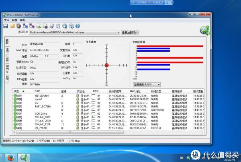Image resolution: width=241 pixels, height=162 pixels.
Task: Open the 配置 menu
Action: [x=14, y=20]
